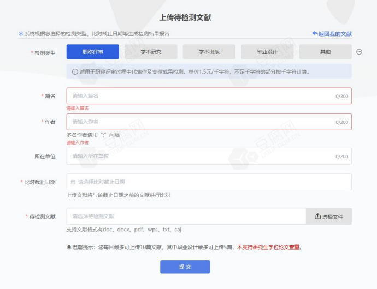Screen dimensions: 377x289
Task: Submit the form with 提交 button
Action: pyautogui.click(x=185, y=267)
